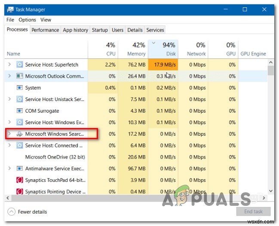Click the Service Host: Superfetch gear icon
Screen dimensions: 279x226
19,64
